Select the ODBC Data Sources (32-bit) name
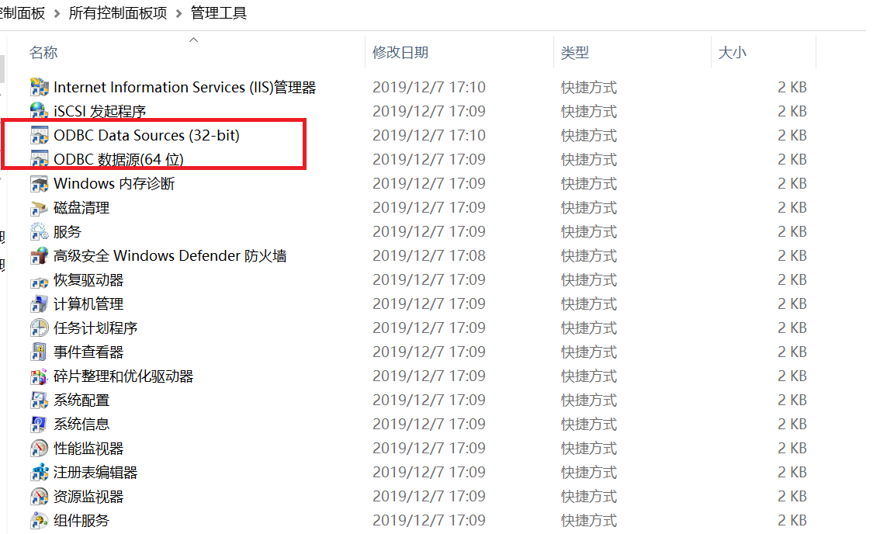Screen dimensions: 894x534 coord(147,135)
